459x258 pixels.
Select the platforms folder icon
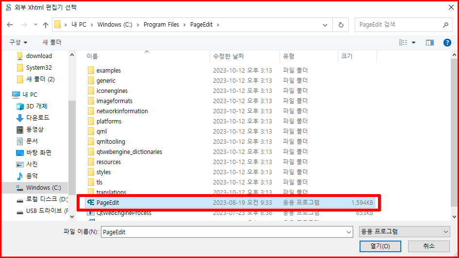point(91,121)
